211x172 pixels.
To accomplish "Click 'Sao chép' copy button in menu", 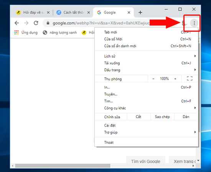I will point(162,117).
